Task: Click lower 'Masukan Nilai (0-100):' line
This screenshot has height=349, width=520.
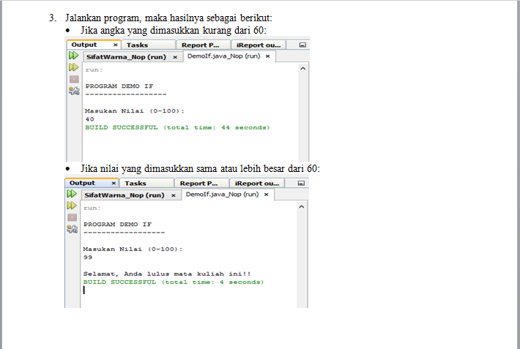Action: (x=133, y=249)
